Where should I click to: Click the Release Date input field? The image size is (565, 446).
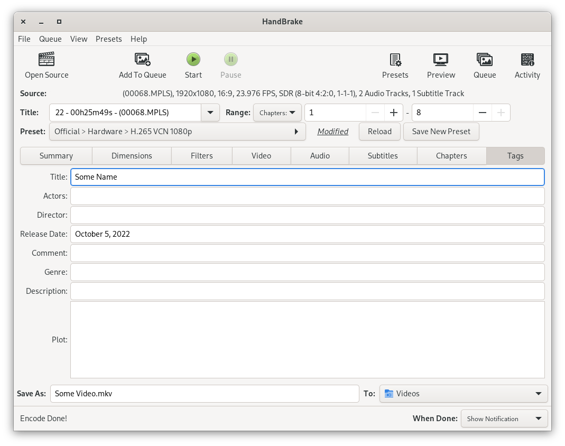(307, 234)
